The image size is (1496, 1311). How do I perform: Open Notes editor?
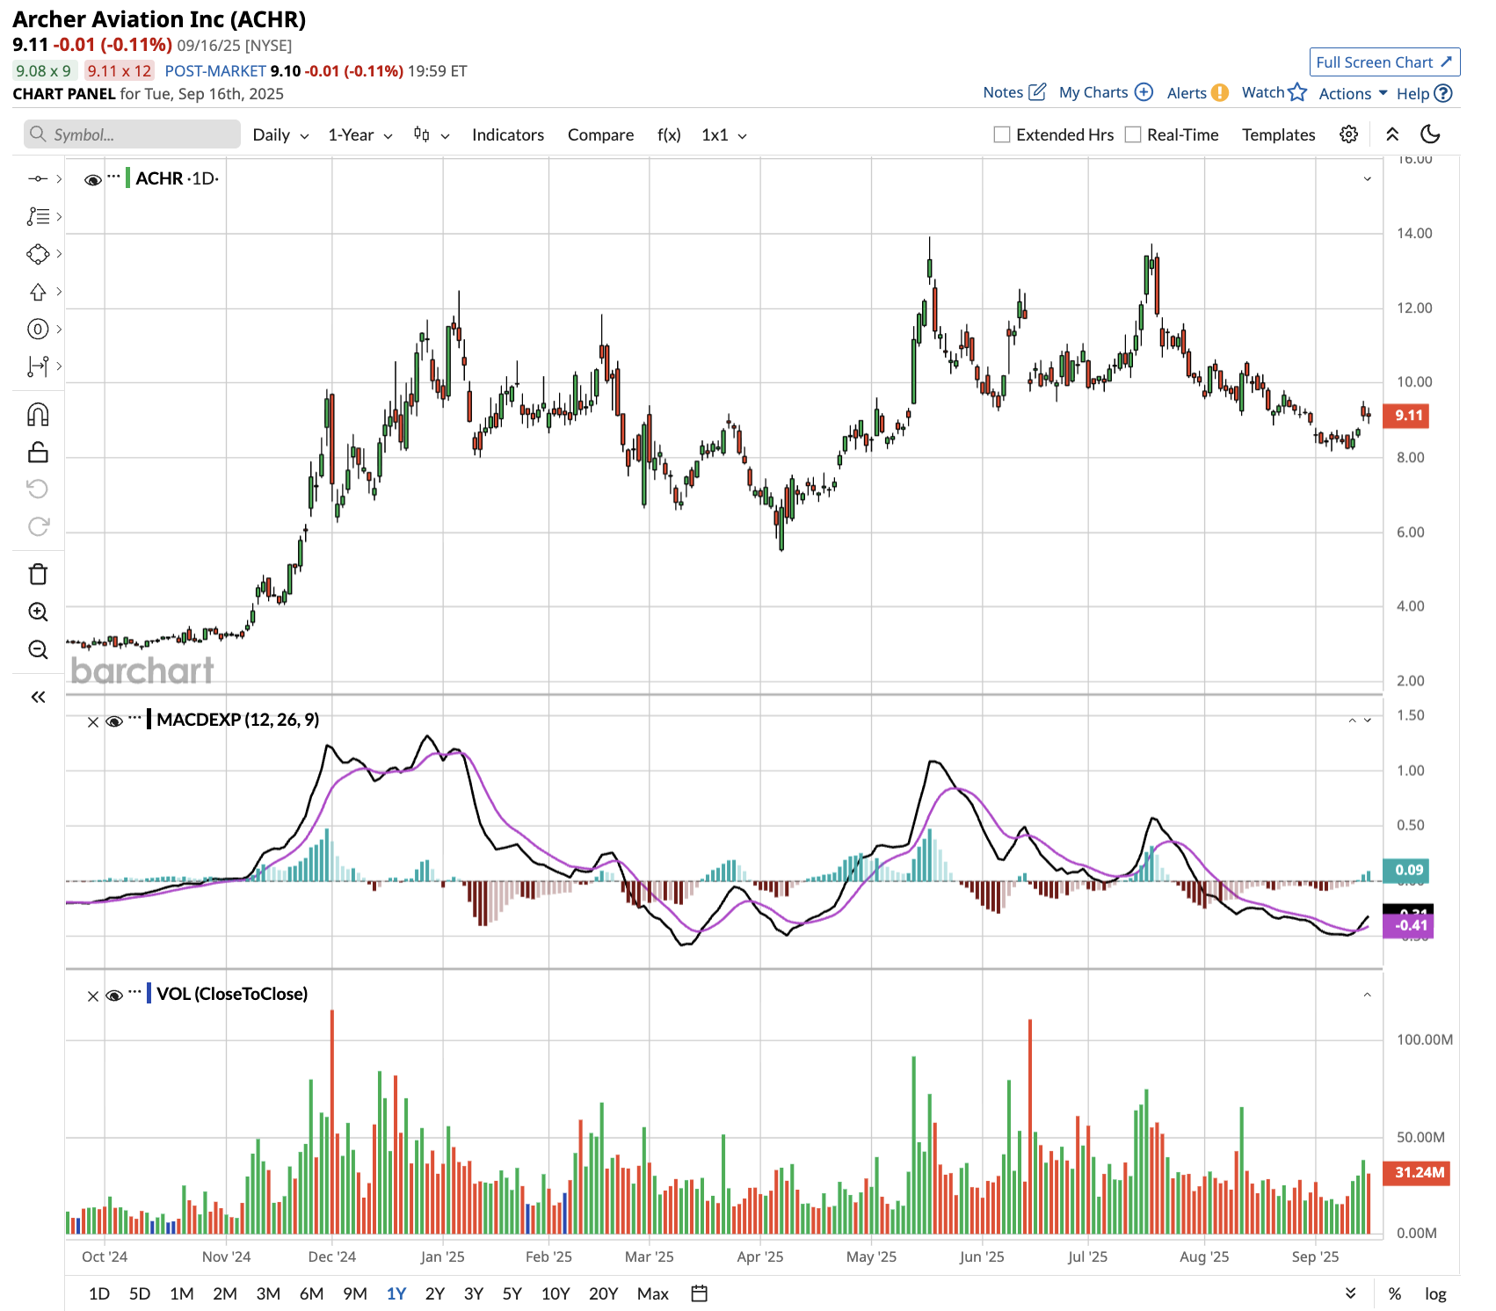1014,92
